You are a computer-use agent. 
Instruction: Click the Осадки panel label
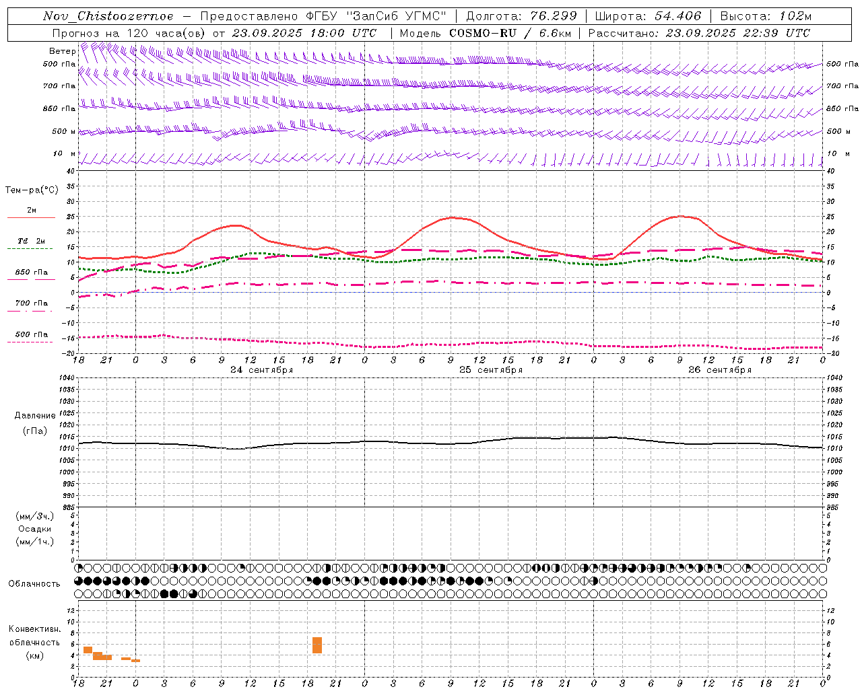click(x=35, y=529)
